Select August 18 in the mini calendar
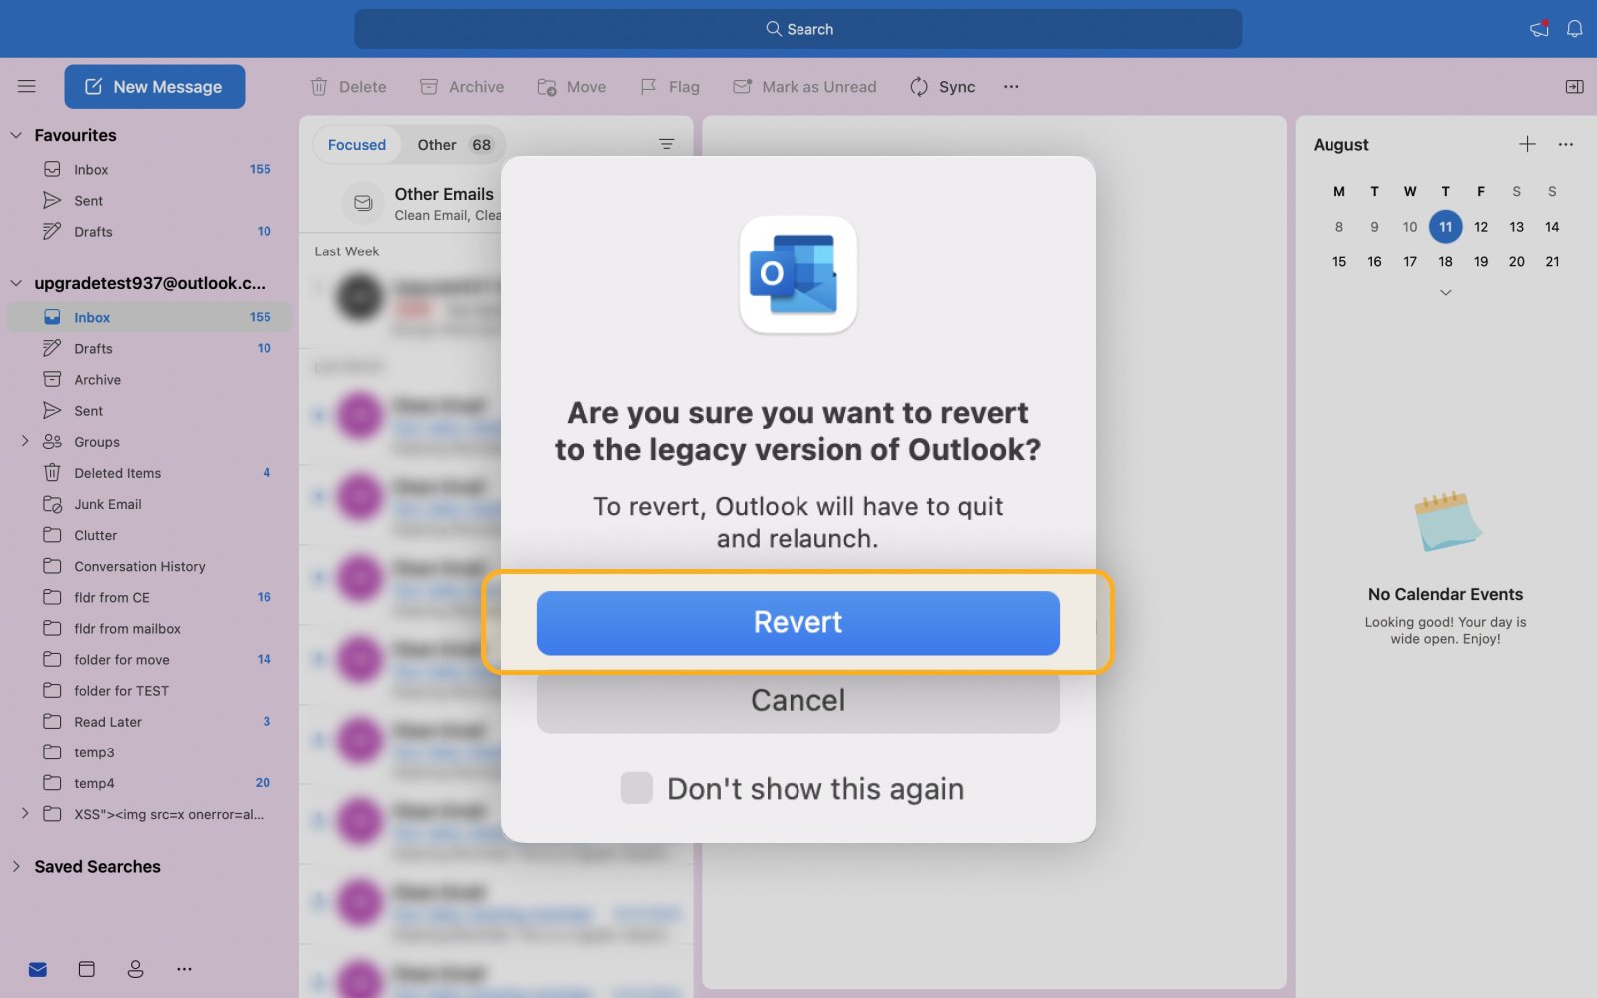 click(x=1445, y=262)
